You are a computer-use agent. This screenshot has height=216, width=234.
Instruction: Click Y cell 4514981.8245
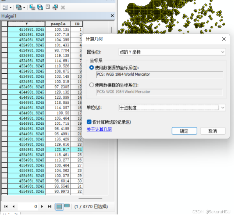click(x=27, y=29)
